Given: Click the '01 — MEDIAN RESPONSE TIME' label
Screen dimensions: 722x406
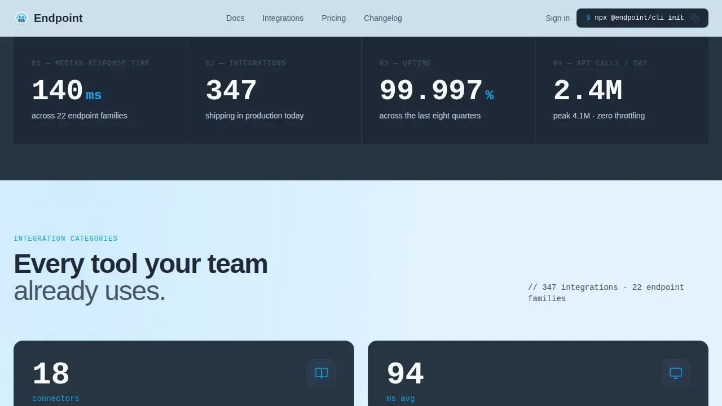Looking at the screenshot, I should click(x=91, y=63).
